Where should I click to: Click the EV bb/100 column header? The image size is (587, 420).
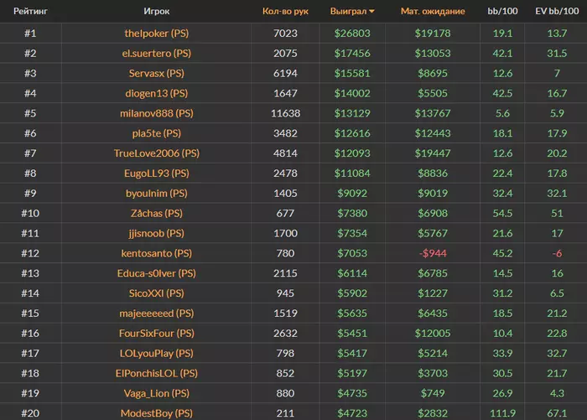(557, 12)
